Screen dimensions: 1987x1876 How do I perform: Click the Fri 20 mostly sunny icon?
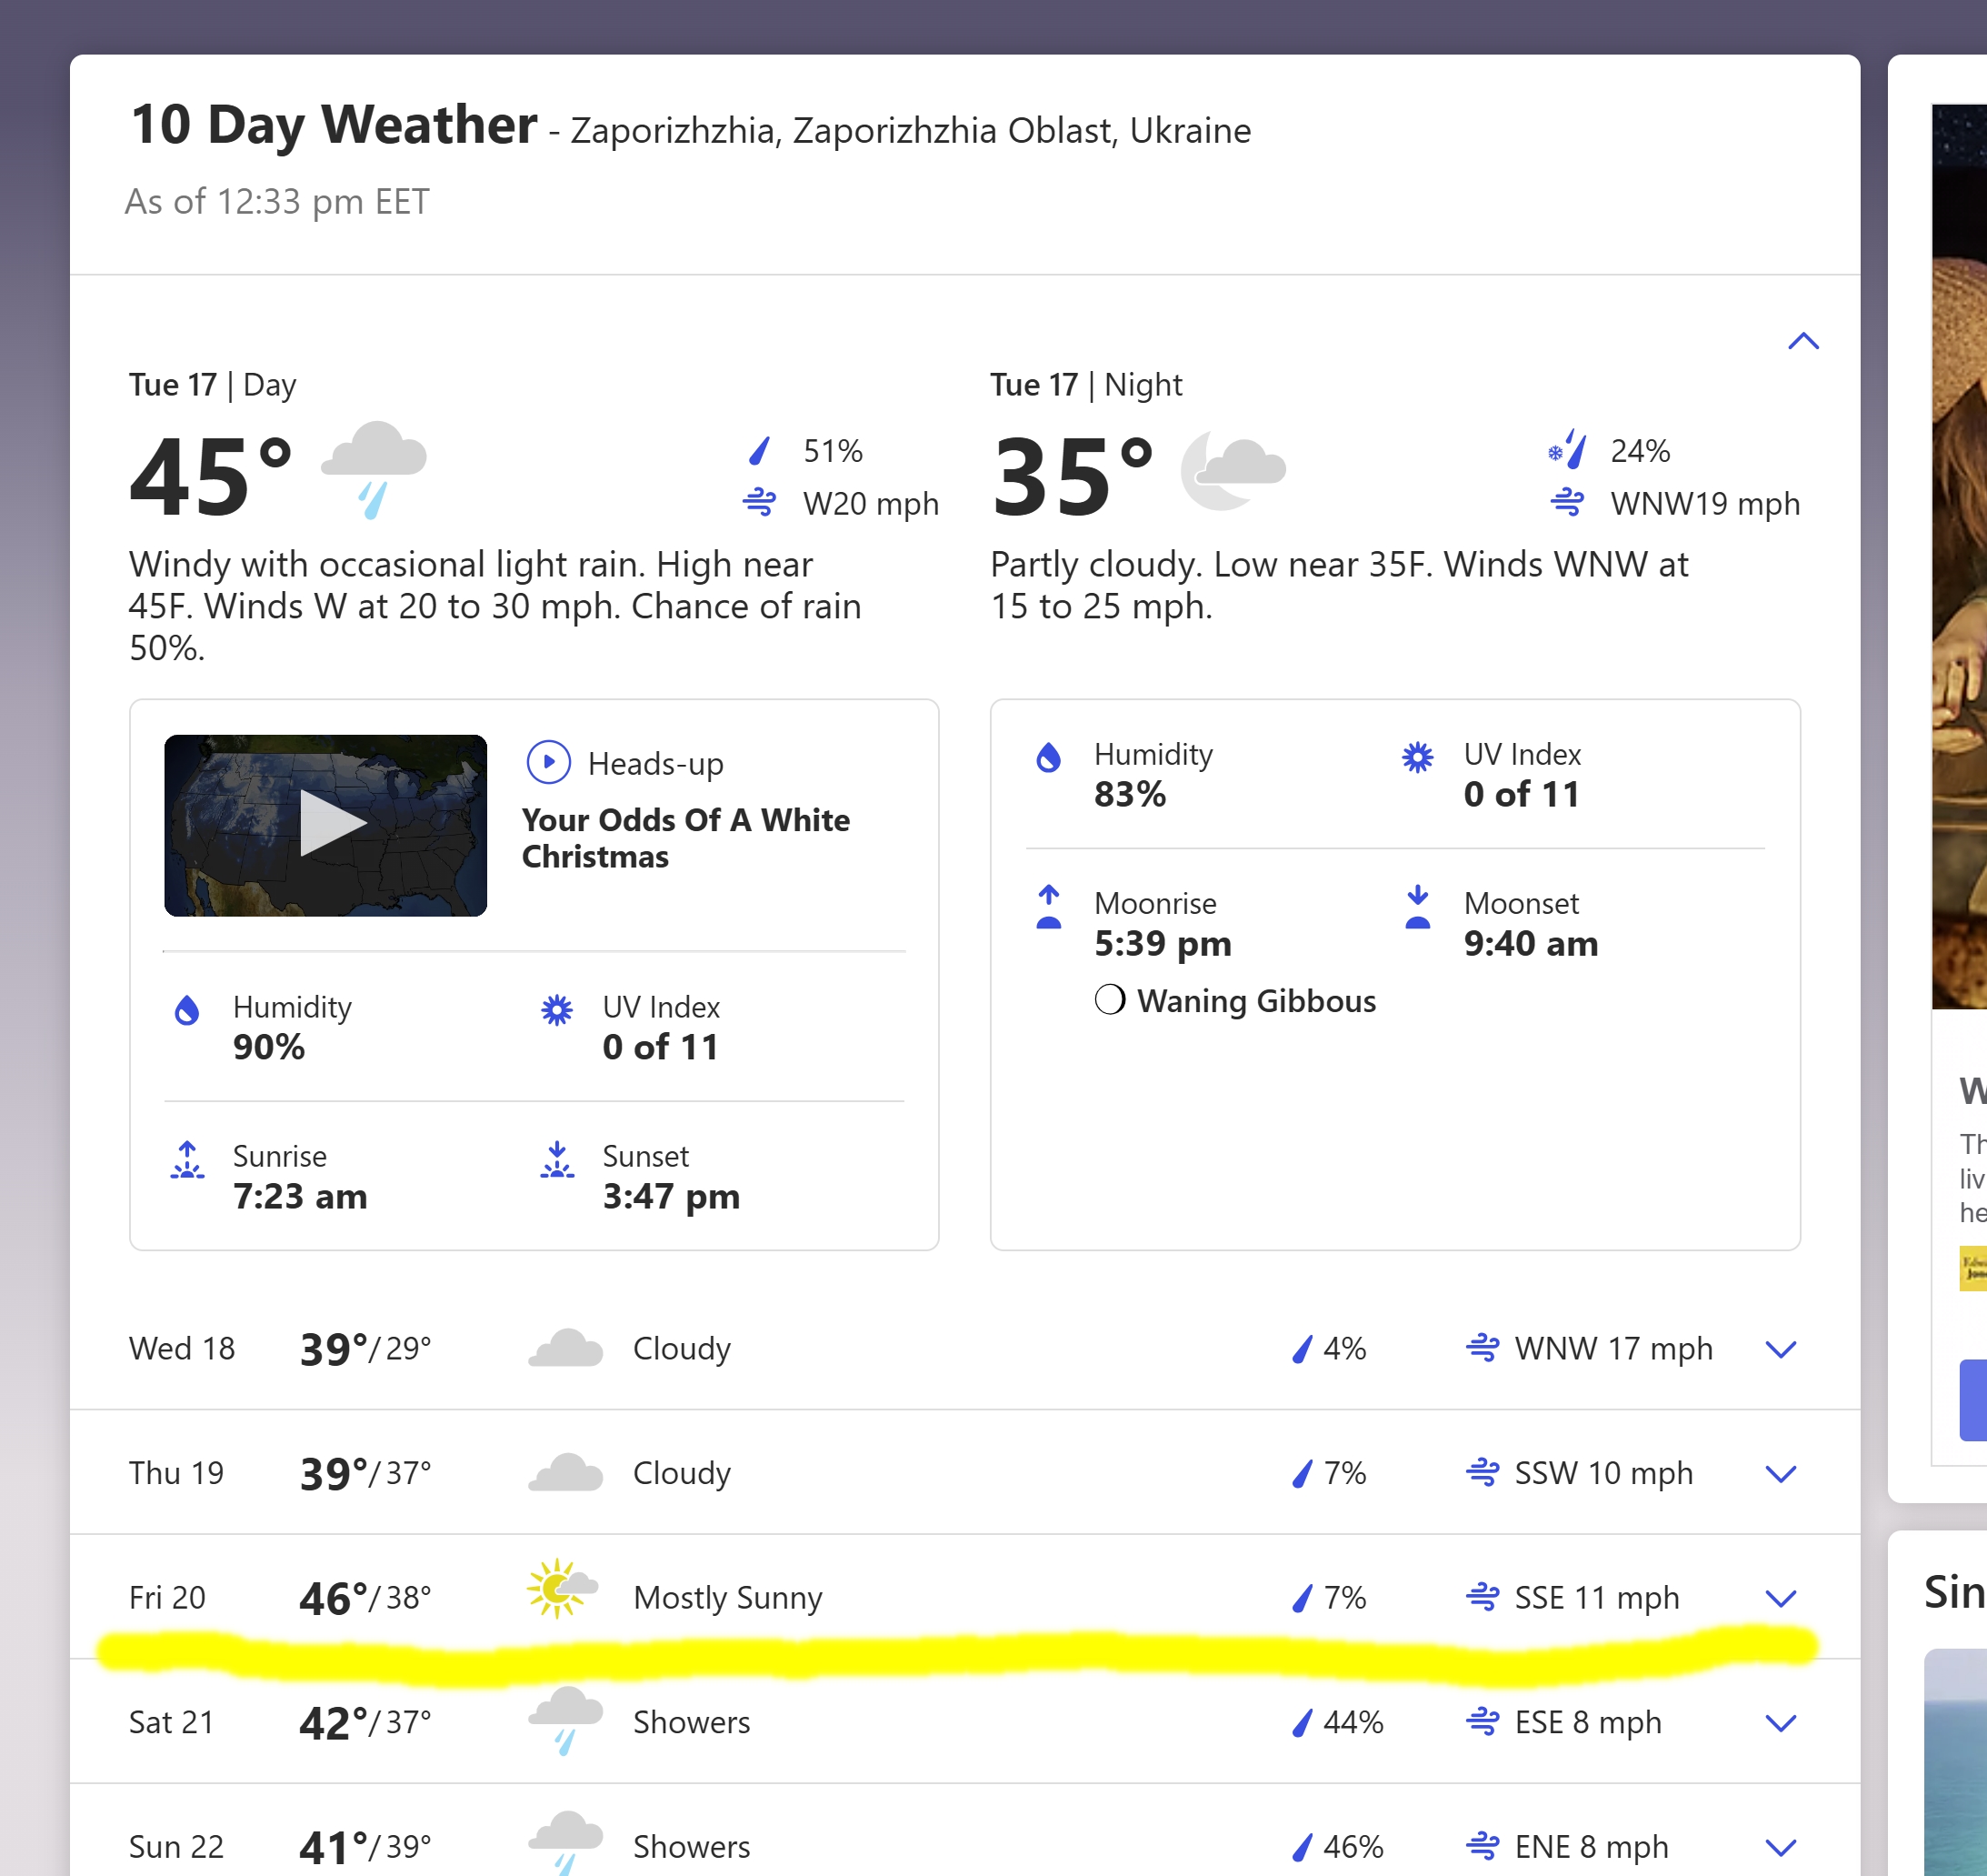point(563,1589)
